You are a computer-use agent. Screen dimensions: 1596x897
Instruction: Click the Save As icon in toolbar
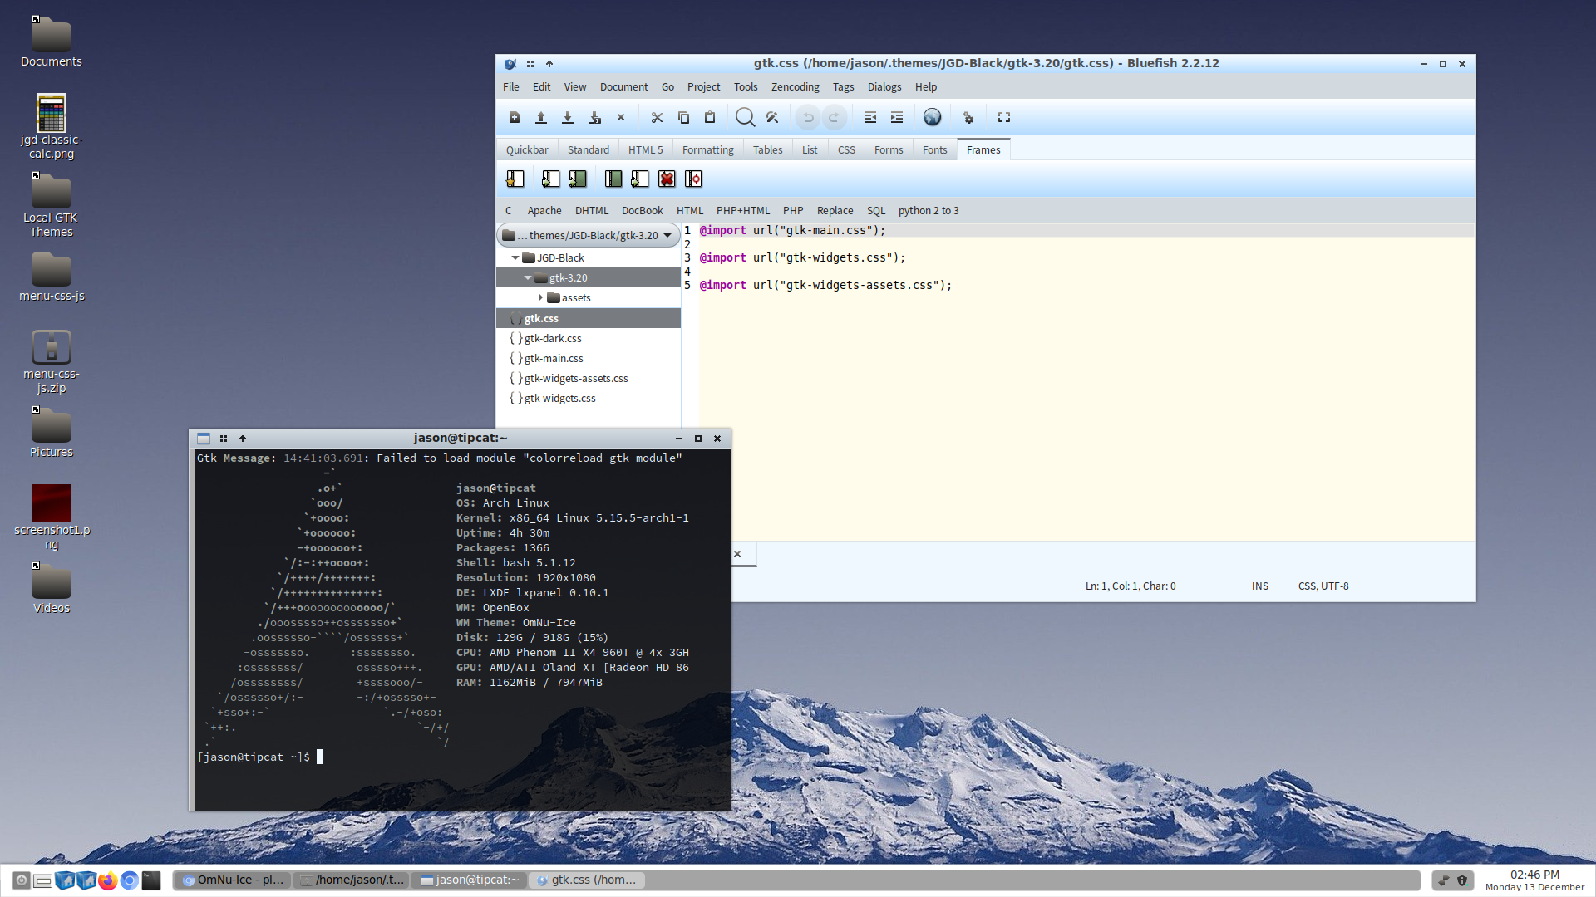[594, 118]
